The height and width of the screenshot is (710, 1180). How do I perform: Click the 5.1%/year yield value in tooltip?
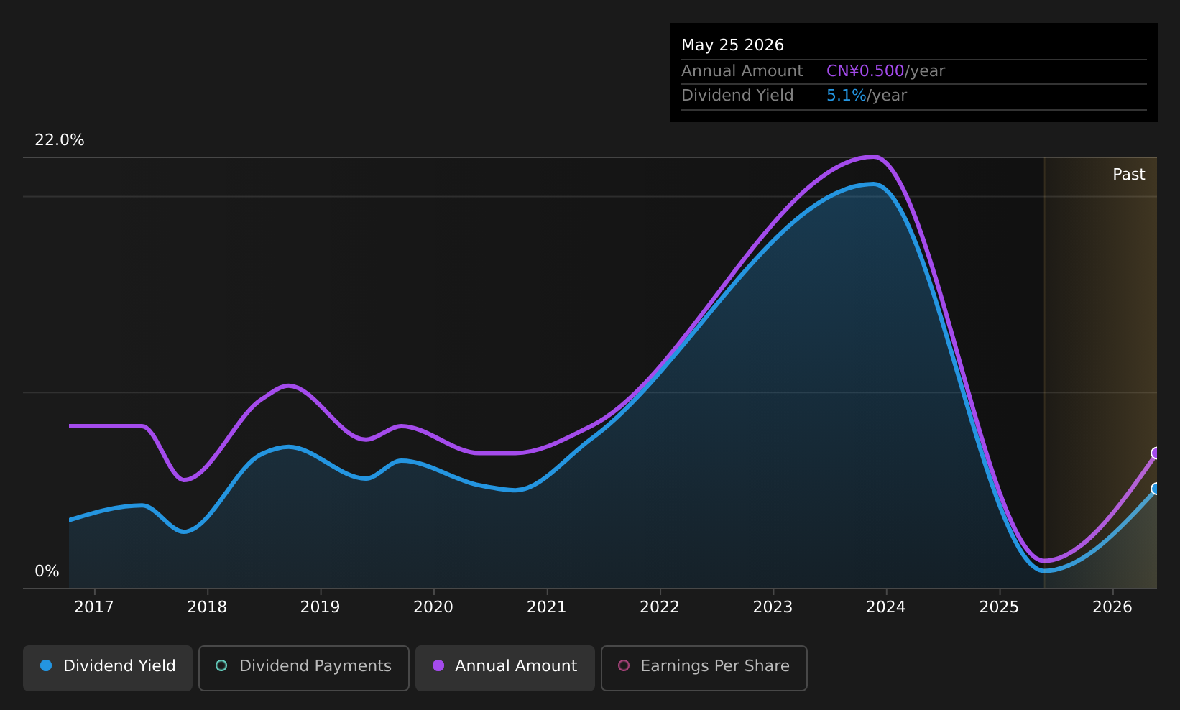[x=867, y=96]
